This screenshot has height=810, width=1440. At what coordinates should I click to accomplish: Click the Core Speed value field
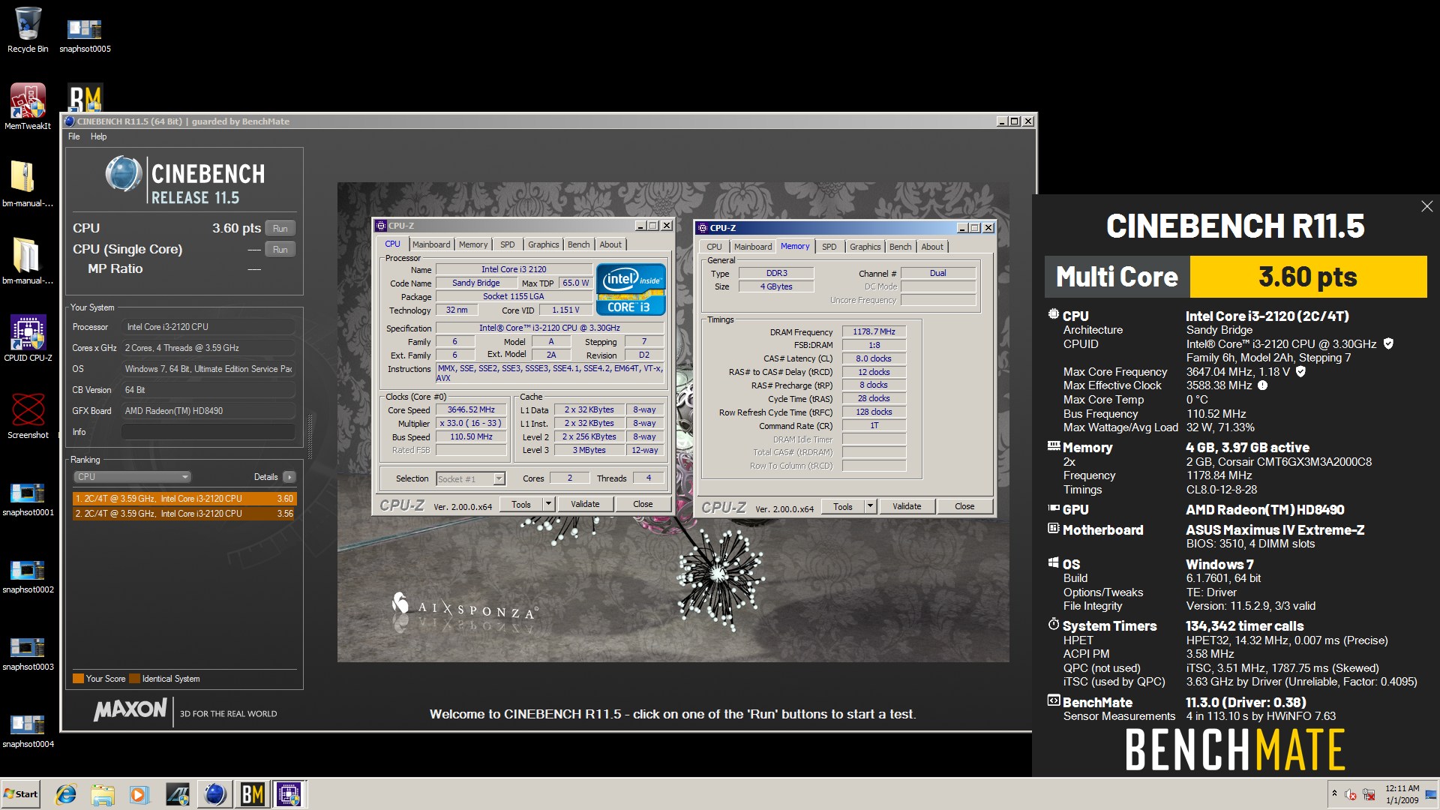(471, 409)
